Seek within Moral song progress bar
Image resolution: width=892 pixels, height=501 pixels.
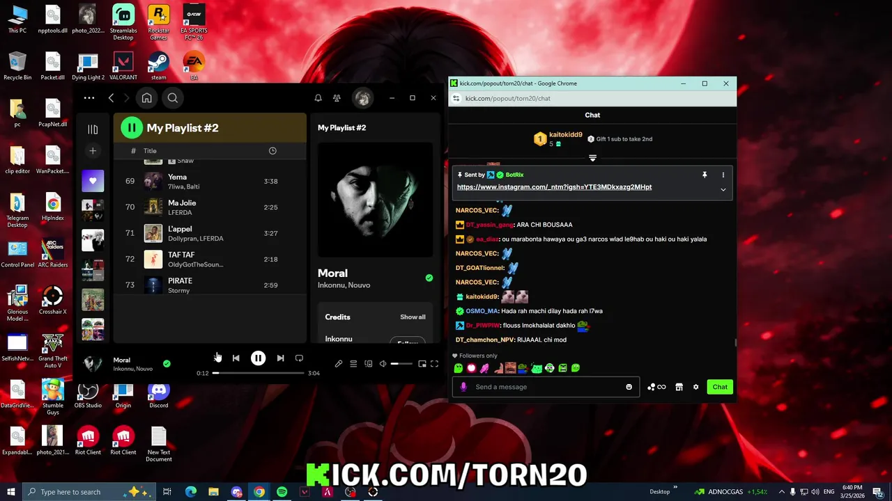[x=258, y=373]
